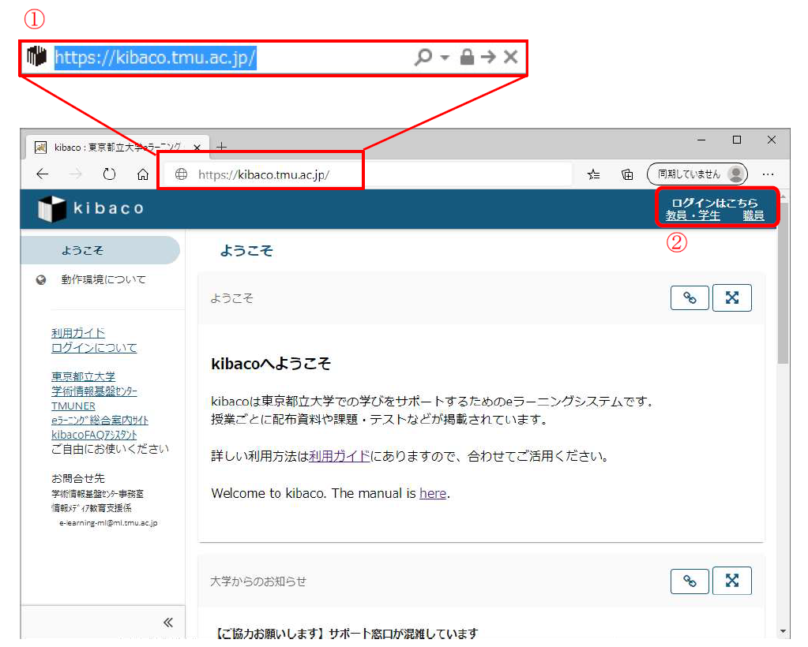
Task: Click the サポート窓口が混雑しています notice heading
Action: point(403,633)
